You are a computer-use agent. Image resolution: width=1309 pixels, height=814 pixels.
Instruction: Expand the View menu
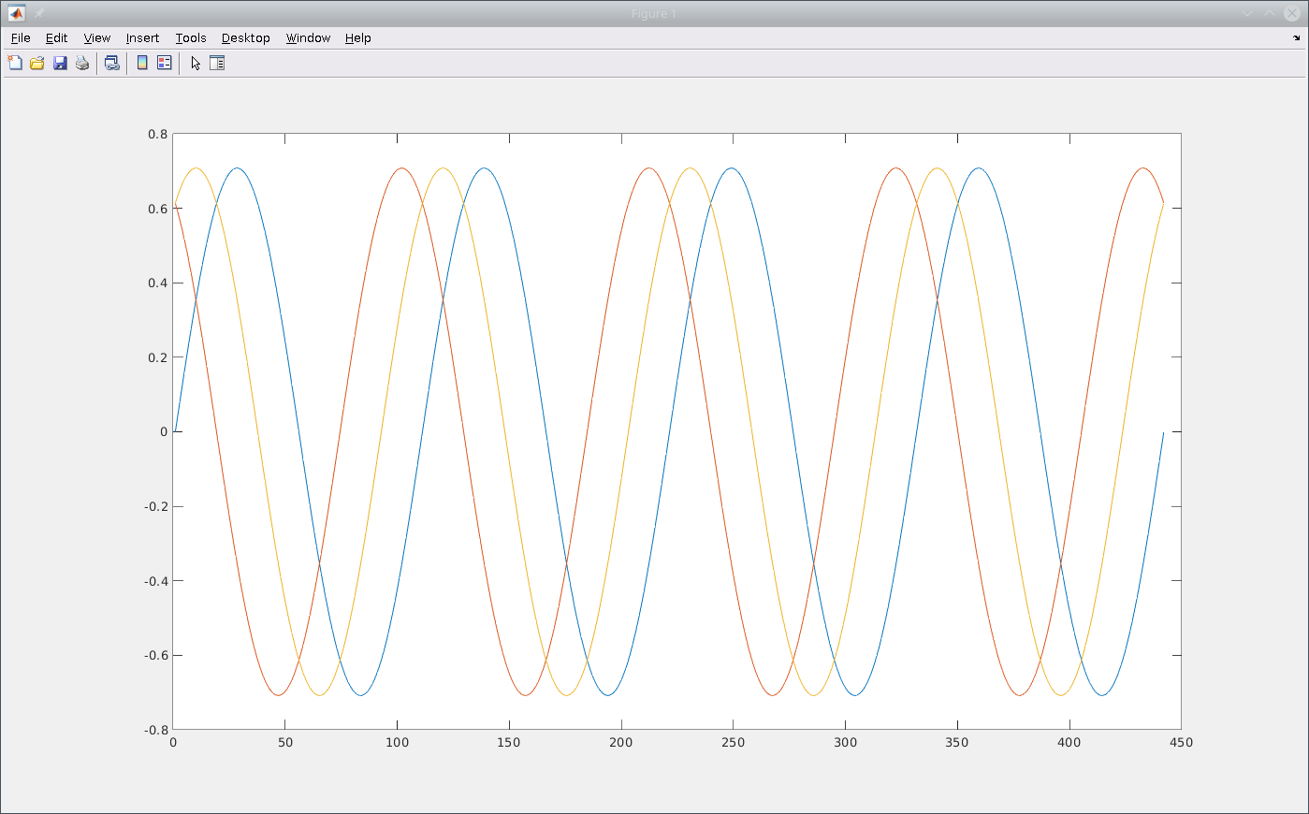(x=96, y=38)
